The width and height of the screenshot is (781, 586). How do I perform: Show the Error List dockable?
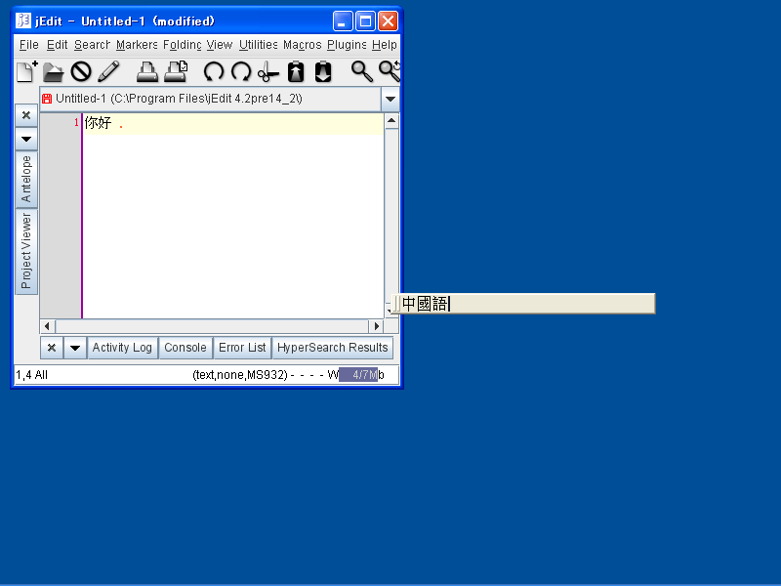pyautogui.click(x=242, y=348)
